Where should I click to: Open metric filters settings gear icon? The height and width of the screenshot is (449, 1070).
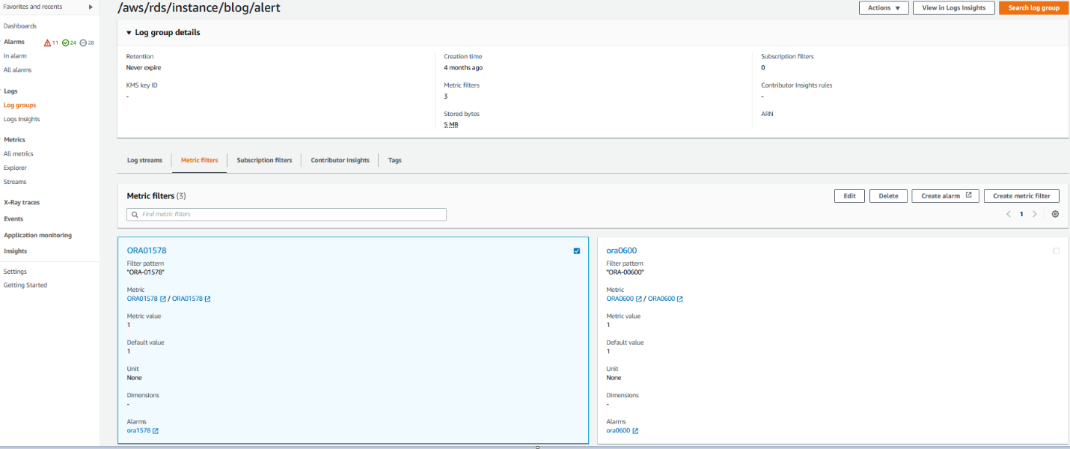(1055, 214)
